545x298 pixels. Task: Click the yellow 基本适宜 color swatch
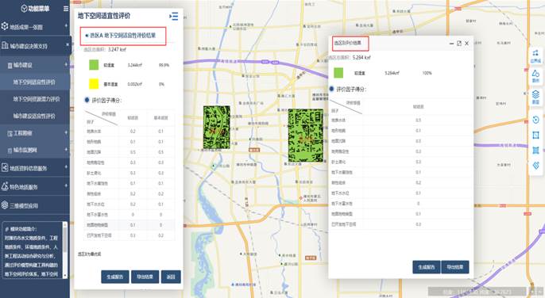pos(94,84)
